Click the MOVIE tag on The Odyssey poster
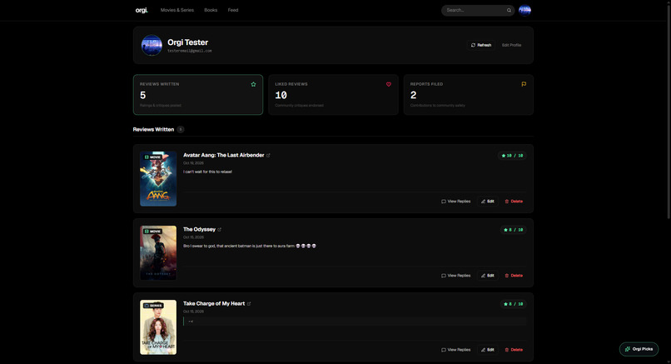The image size is (671, 364). point(153,232)
